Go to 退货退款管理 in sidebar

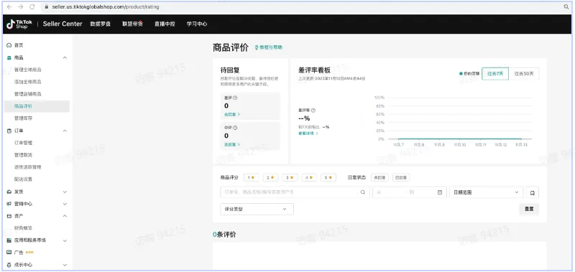[28, 167]
